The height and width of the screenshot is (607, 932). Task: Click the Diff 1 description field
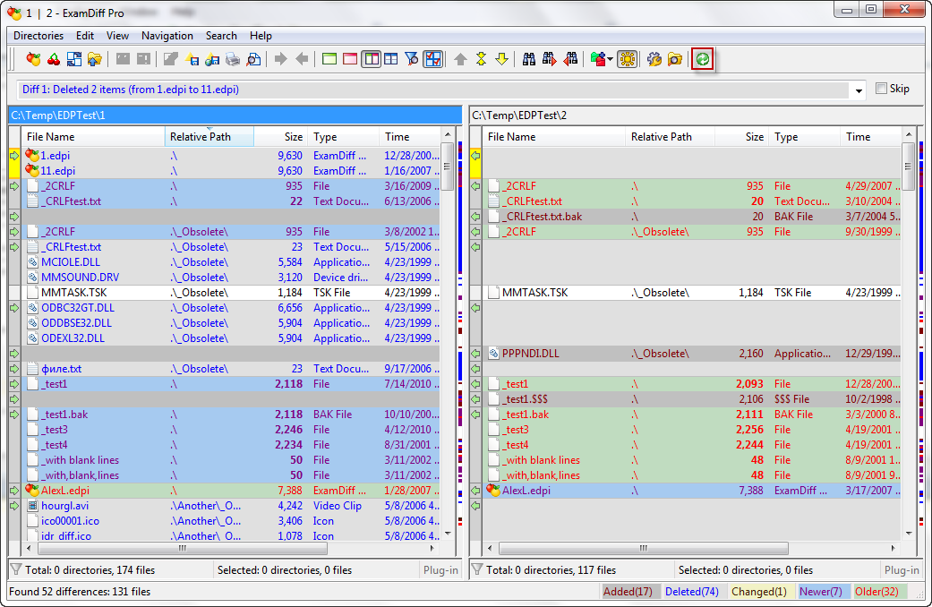point(434,90)
